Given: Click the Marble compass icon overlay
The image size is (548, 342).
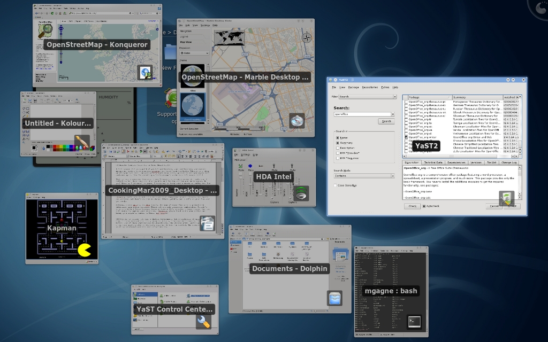Looking at the screenshot, I should (297, 120).
